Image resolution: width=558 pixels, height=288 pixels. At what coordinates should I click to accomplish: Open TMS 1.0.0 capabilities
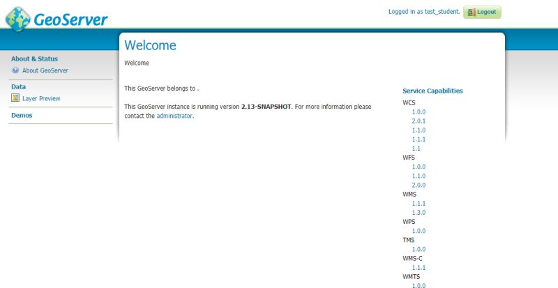pyautogui.click(x=418, y=250)
